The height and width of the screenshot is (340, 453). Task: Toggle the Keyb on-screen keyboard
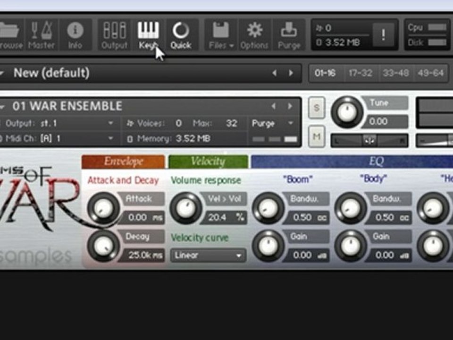pyautogui.click(x=148, y=35)
